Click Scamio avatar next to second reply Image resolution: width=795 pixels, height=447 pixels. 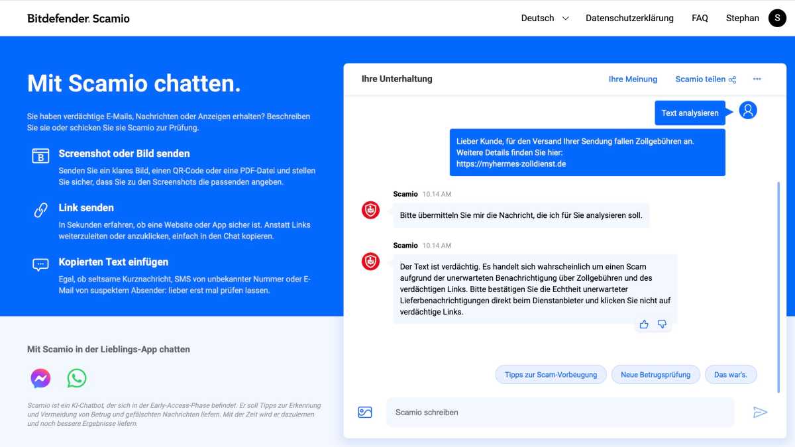pyautogui.click(x=370, y=261)
